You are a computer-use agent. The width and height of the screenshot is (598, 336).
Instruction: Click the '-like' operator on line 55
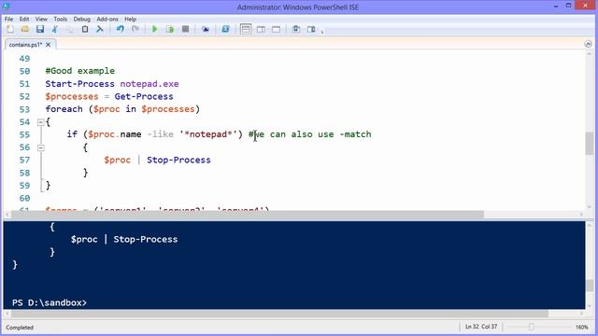click(160, 134)
